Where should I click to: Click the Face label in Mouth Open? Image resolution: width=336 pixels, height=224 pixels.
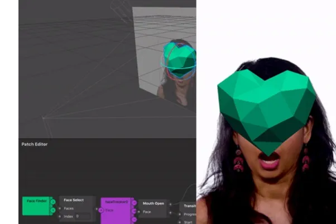click(x=147, y=212)
